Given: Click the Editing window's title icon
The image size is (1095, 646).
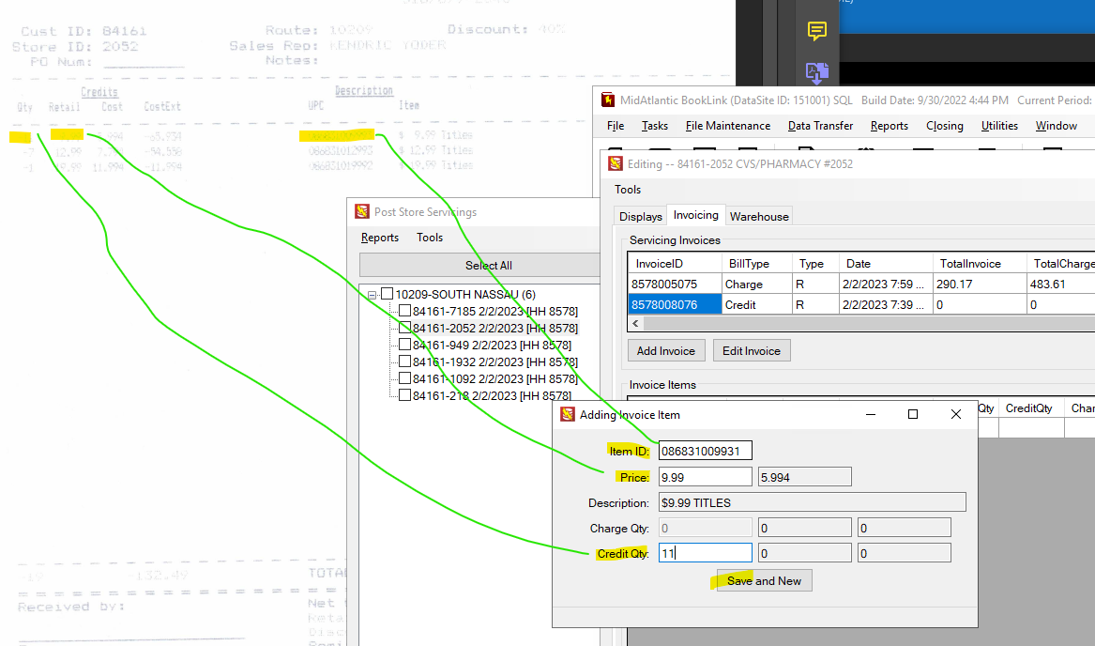Looking at the screenshot, I should point(616,163).
